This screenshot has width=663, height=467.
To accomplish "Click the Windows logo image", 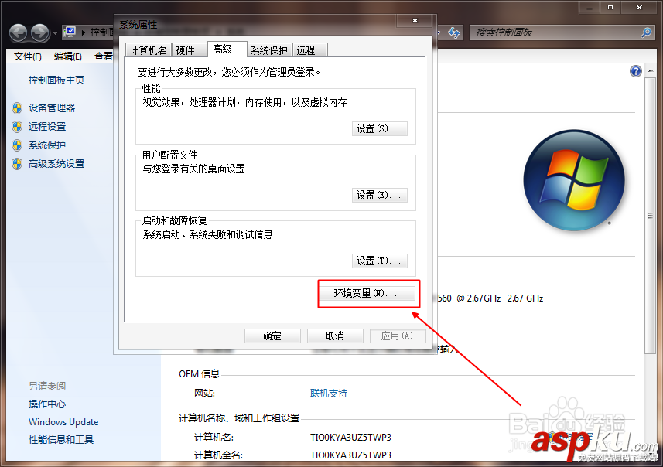I will 574,180.
